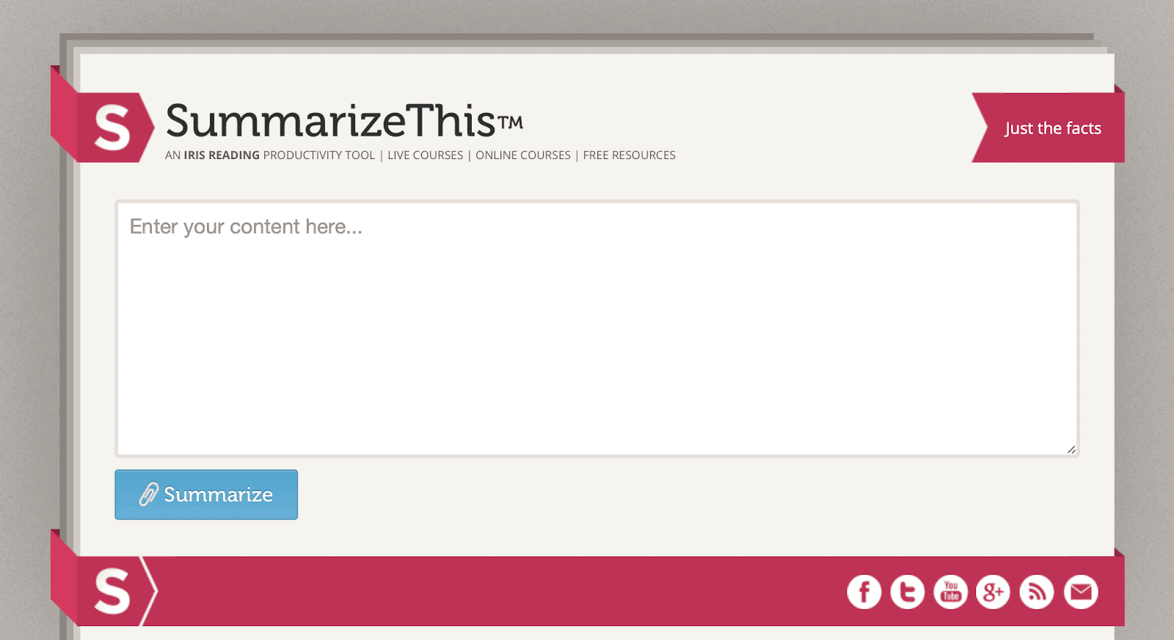The width and height of the screenshot is (1174, 640).
Task: Open the Google Plus icon
Action: click(x=993, y=592)
